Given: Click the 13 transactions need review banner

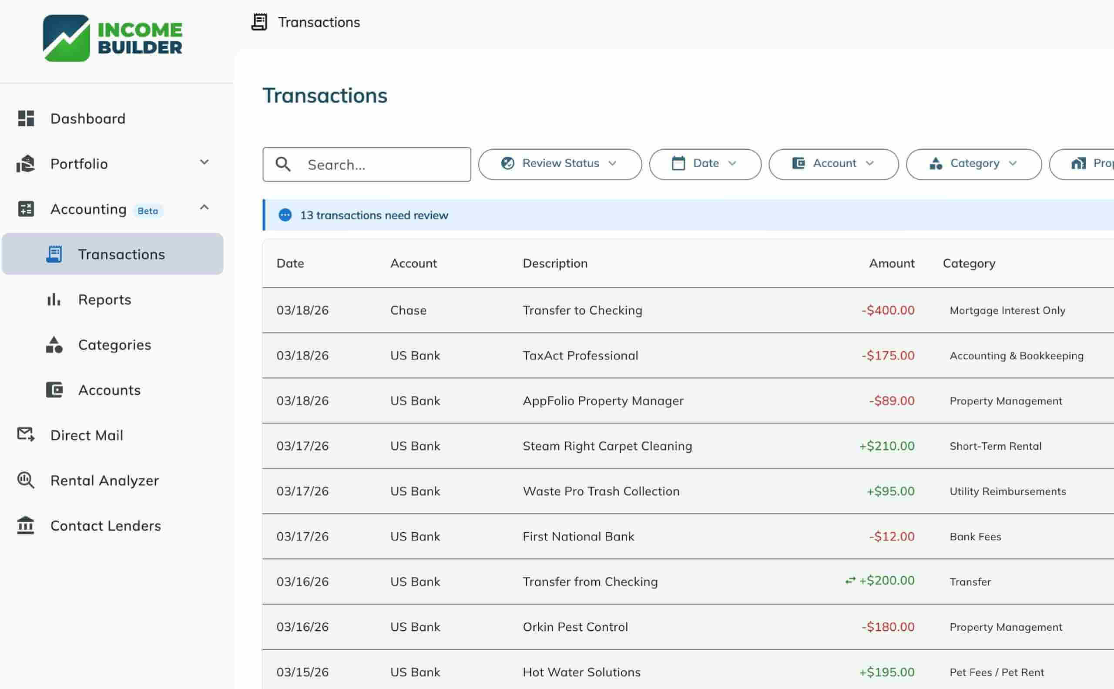Looking at the screenshot, I should [x=688, y=215].
